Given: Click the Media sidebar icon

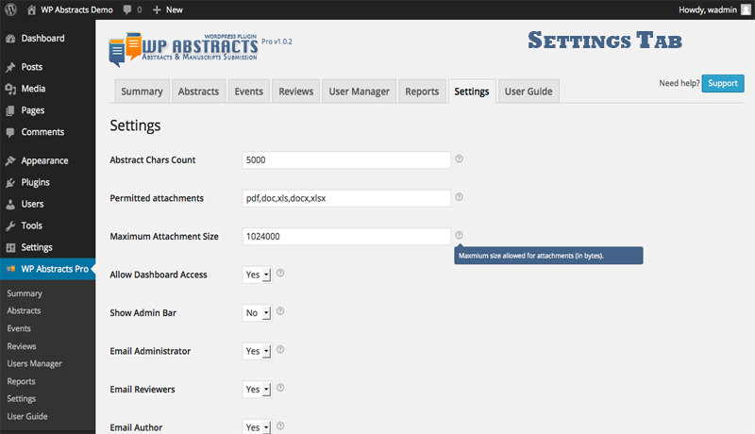Looking at the screenshot, I should pyautogui.click(x=10, y=89).
